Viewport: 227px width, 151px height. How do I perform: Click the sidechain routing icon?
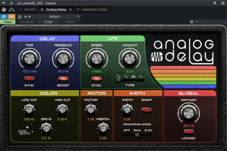coord(11,10)
